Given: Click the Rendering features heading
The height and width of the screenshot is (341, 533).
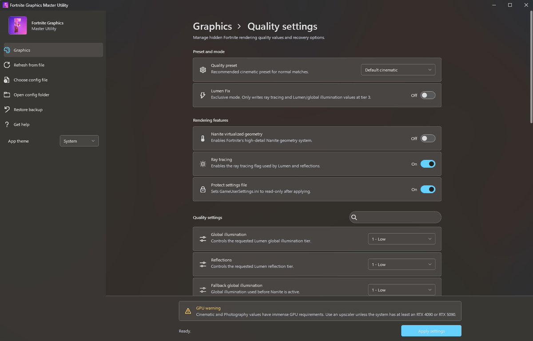Looking at the screenshot, I should (x=211, y=120).
